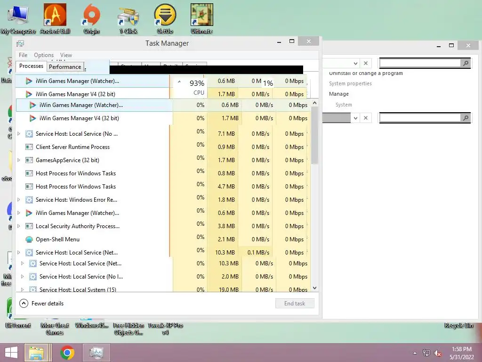Screen dimensions: 482x362
Task: Open the Options menu in Task Manager
Action: pos(44,55)
